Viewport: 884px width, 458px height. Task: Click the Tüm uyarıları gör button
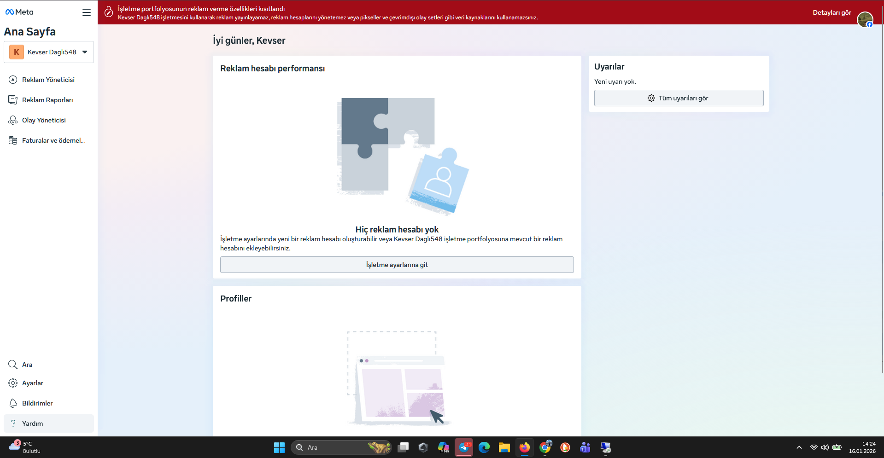(x=679, y=98)
